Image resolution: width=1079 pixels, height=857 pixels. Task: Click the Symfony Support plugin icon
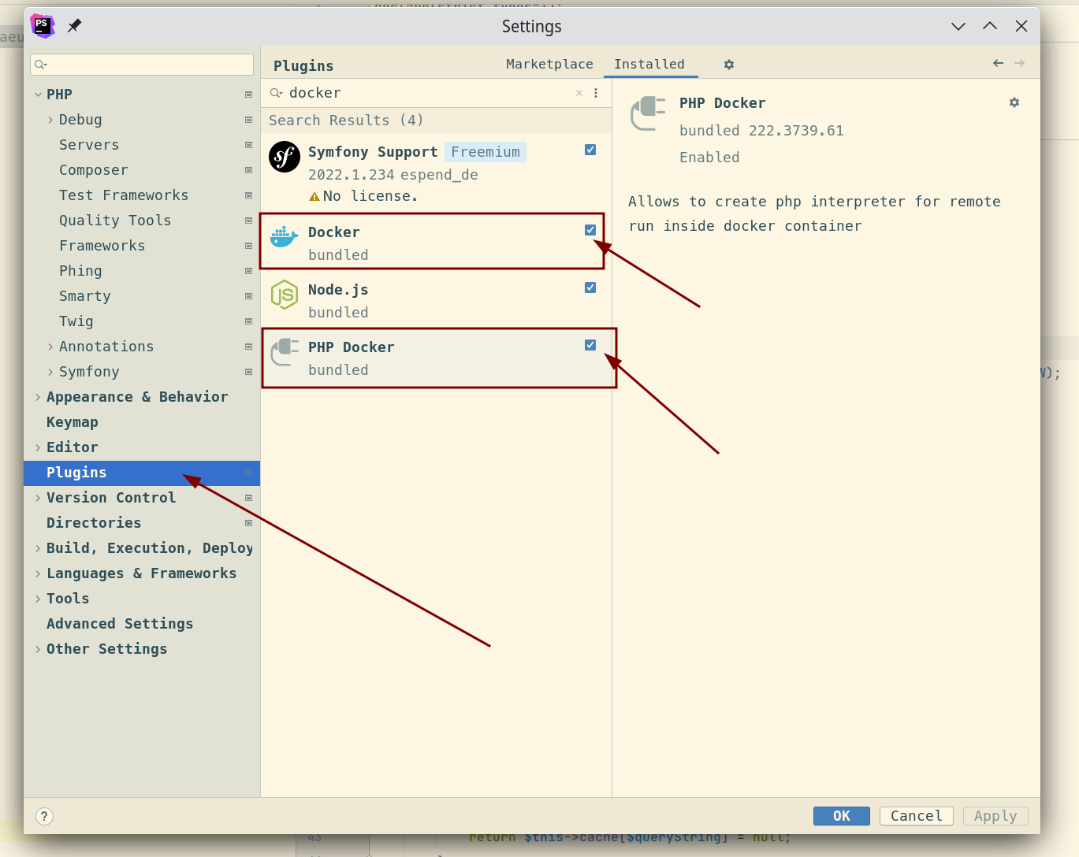[x=284, y=157]
